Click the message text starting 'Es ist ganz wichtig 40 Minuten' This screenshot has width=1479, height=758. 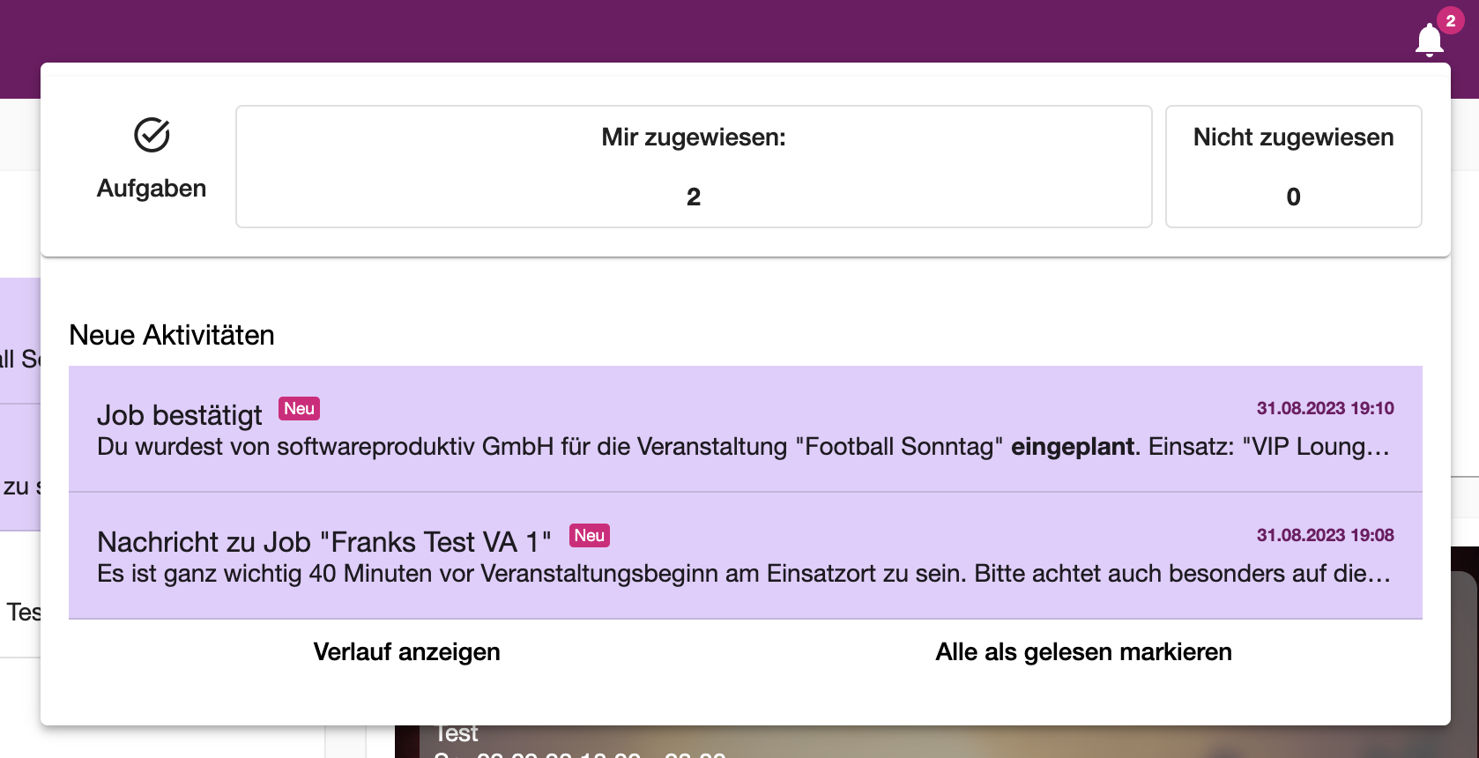(x=743, y=574)
